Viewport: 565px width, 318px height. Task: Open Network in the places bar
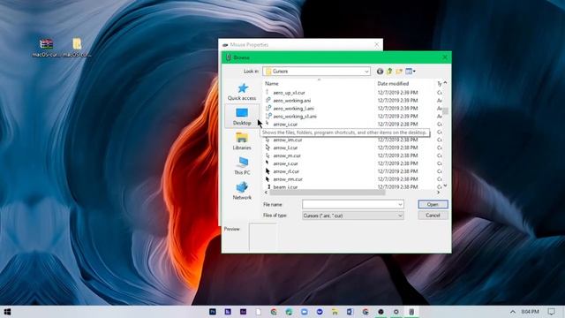242,191
